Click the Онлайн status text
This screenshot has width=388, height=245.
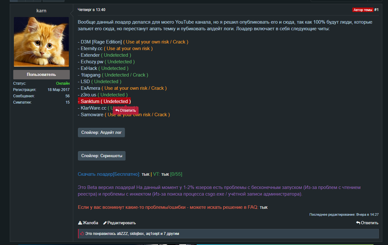click(63, 83)
